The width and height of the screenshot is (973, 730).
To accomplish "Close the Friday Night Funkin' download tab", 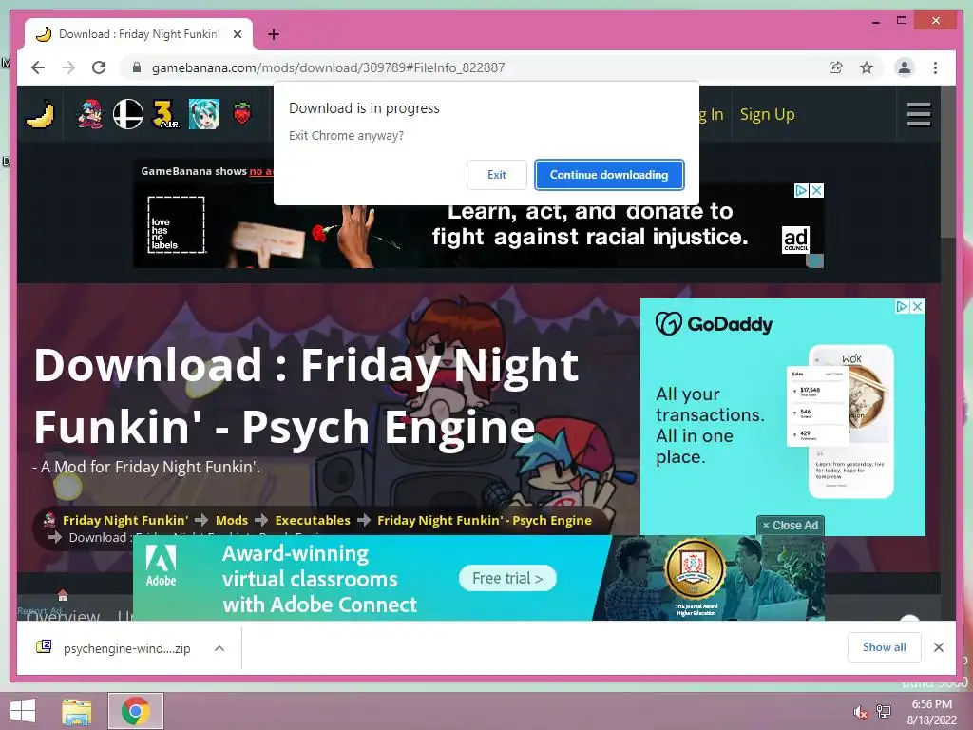I will (x=238, y=34).
